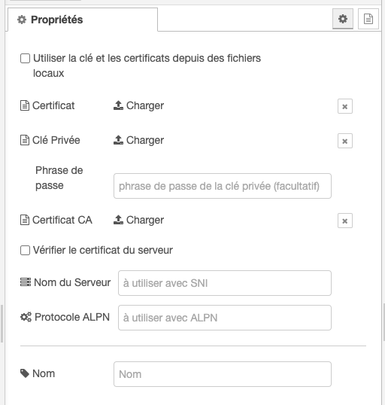Clear the Certificat file with the x button
The height and width of the screenshot is (405, 385).
(x=345, y=106)
